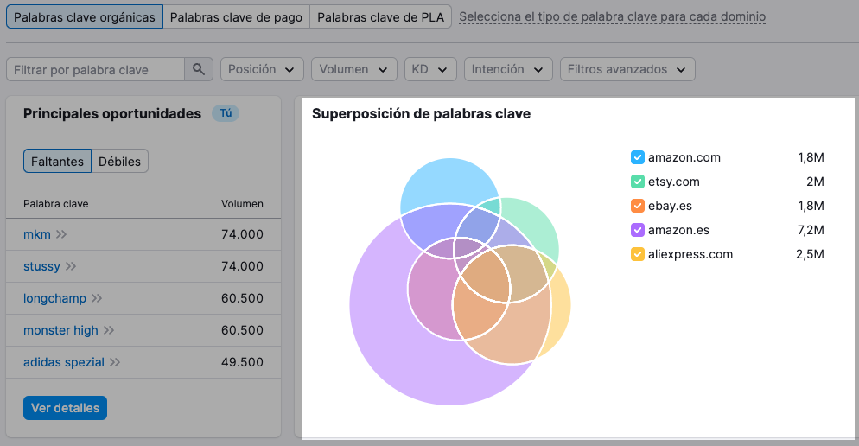
Task: Expand the Filtros avanzados dropdown
Action: coord(627,70)
